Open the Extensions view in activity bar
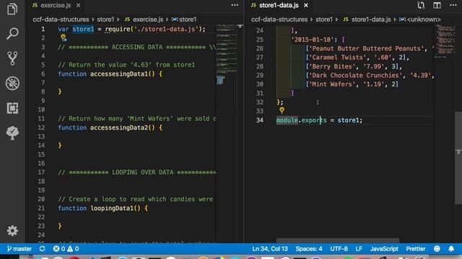The image size is (462, 259). (x=12, y=108)
